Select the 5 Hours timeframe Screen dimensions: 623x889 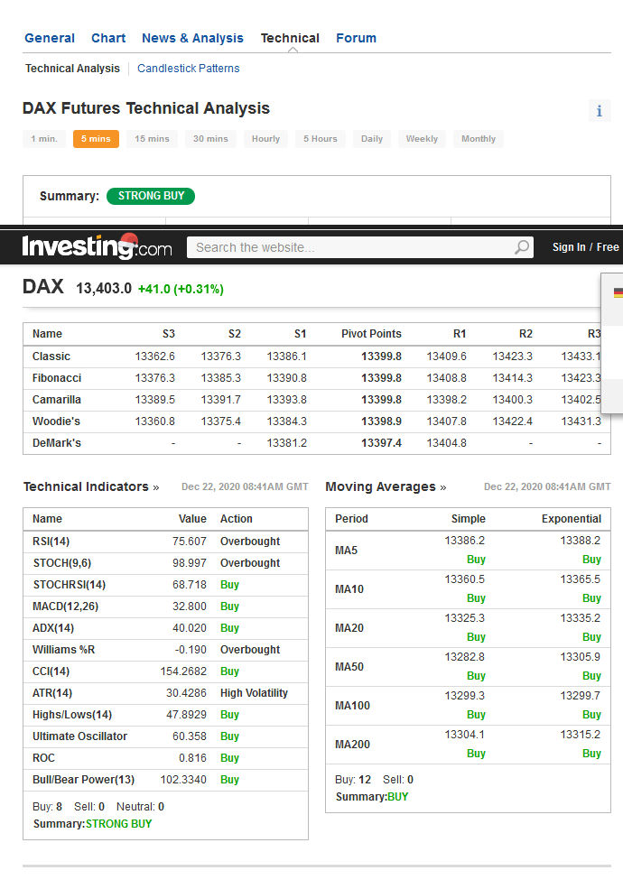coord(320,139)
